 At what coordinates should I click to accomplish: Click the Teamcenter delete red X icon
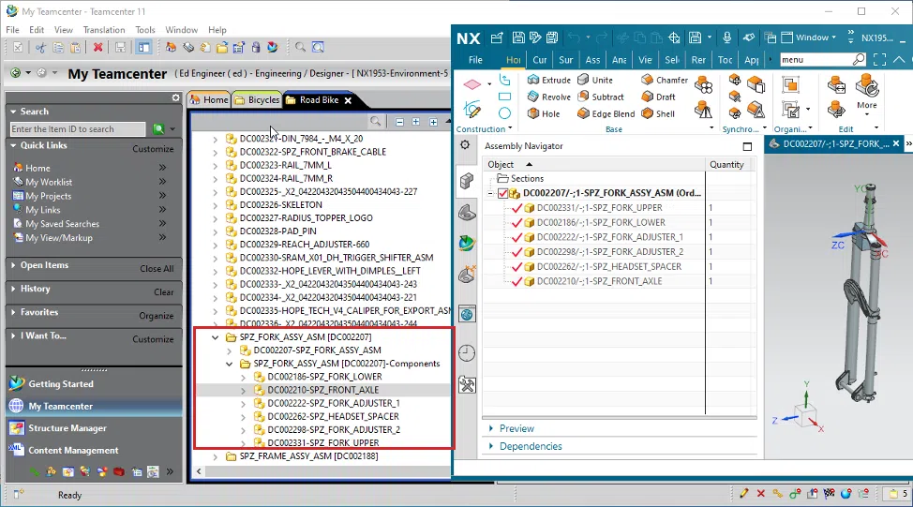click(x=97, y=48)
